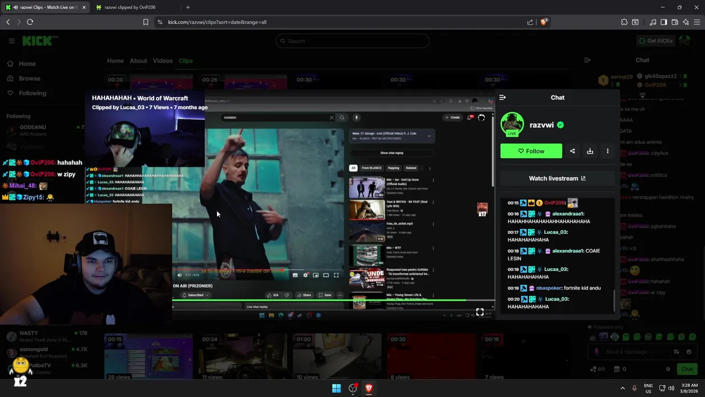This screenshot has width=705, height=397.
Task: Open the emoji picker in message box
Action: [x=688, y=352]
